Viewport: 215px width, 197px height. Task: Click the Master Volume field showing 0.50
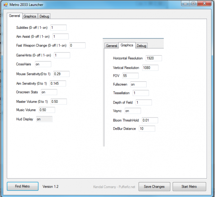point(59,101)
